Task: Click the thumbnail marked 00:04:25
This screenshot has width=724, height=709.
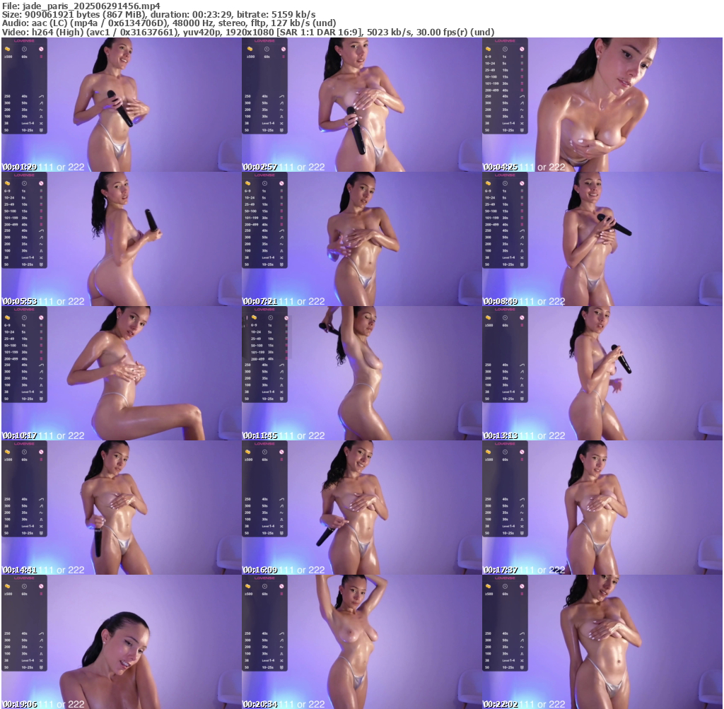Action: tap(602, 105)
